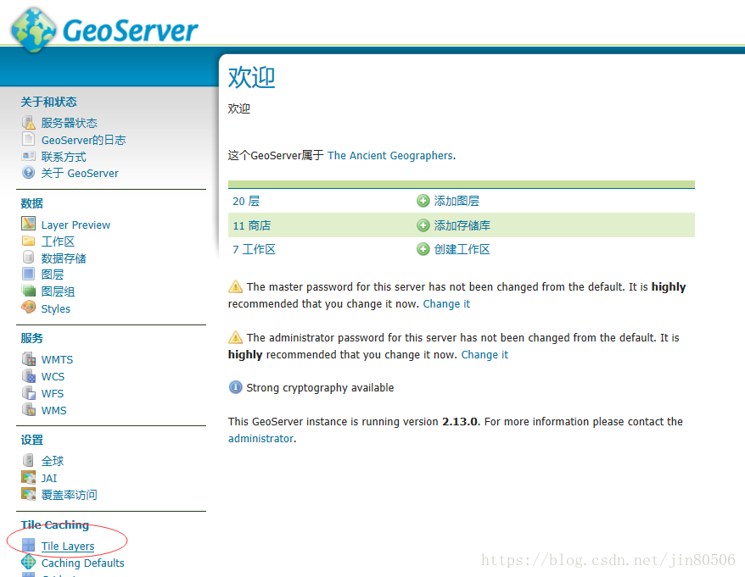Open the Tile Layers page
Viewport: 745px width, 577px height.
tap(68, 546)
